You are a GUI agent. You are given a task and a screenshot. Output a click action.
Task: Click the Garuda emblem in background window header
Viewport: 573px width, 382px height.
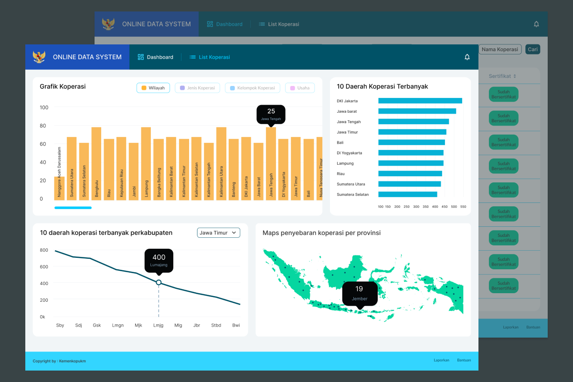pyautogui.click(x=108, y=24)
